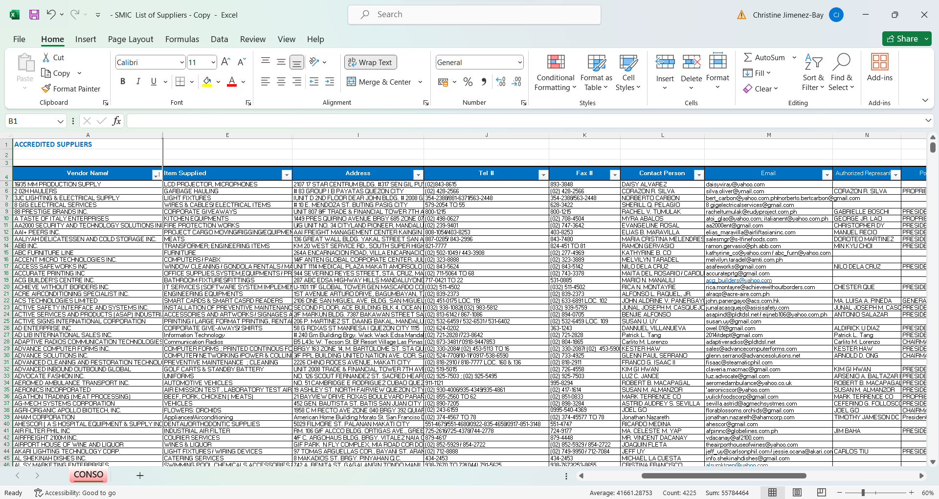The image size is (939, 499).
Task: Open the Tel # filter dropdown
Action: coord(543,175)
